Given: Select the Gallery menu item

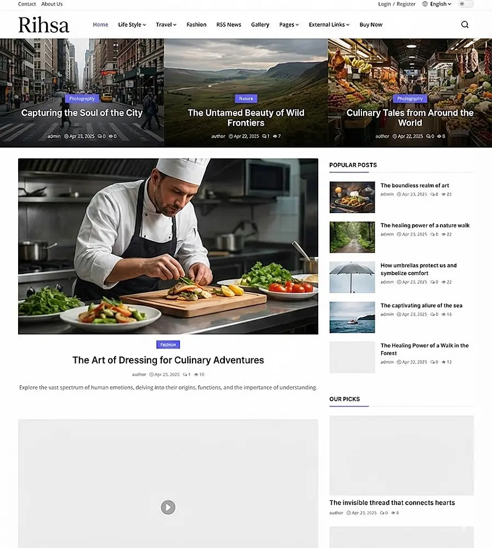Looking at the screenshot, I should (260, 25).
